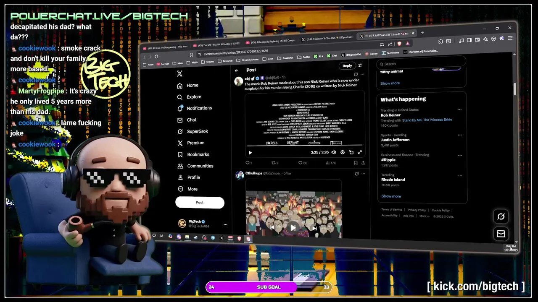This screenshot has width=538, height=302.
Task: Play the Cthulhups crowd video
Action: pyautogui.click(x=293, y=228)
